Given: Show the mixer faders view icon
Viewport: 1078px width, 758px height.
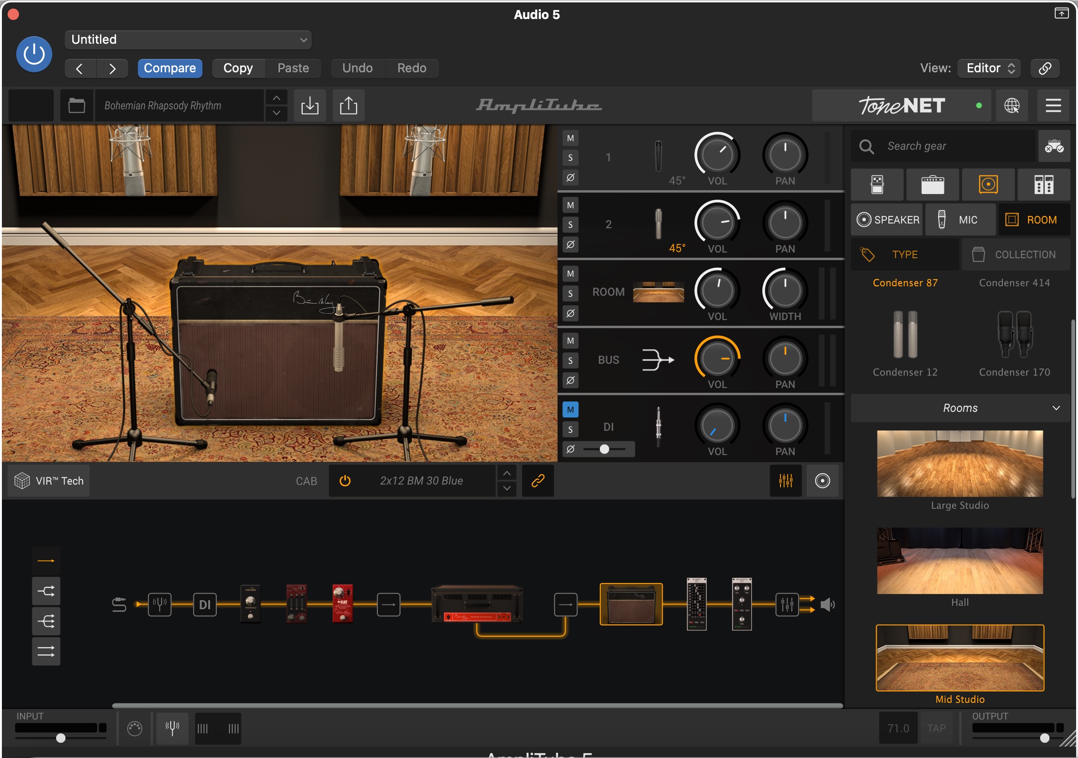Looking at the screenshot, I should pyautogui.click(x=786, y=481).
